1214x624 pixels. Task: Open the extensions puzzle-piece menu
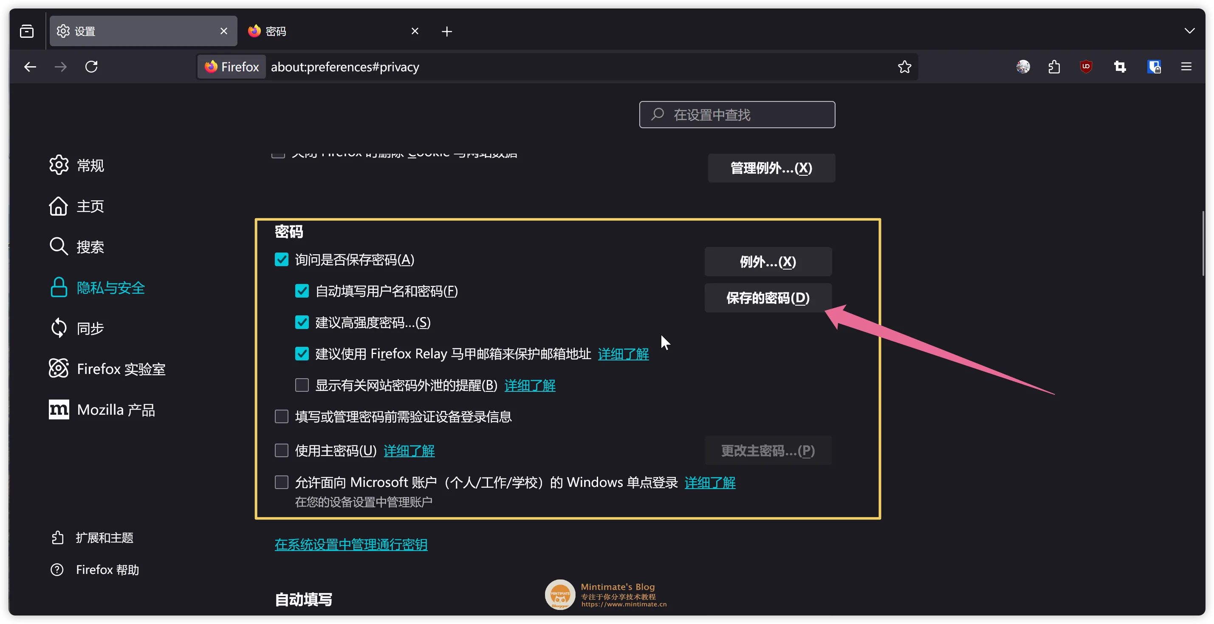(x=1054, y=67)
